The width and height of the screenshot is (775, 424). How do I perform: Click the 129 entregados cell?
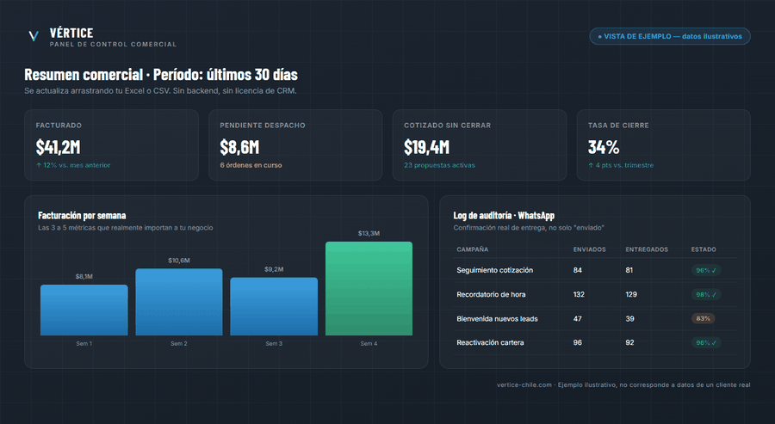[631, 294]
